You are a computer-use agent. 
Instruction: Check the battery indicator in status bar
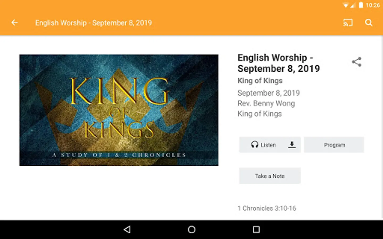pos(361,5)
